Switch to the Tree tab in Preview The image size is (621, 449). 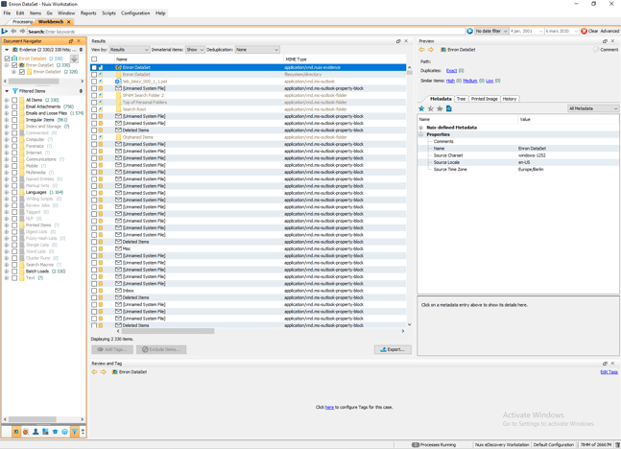click(461, 99)
